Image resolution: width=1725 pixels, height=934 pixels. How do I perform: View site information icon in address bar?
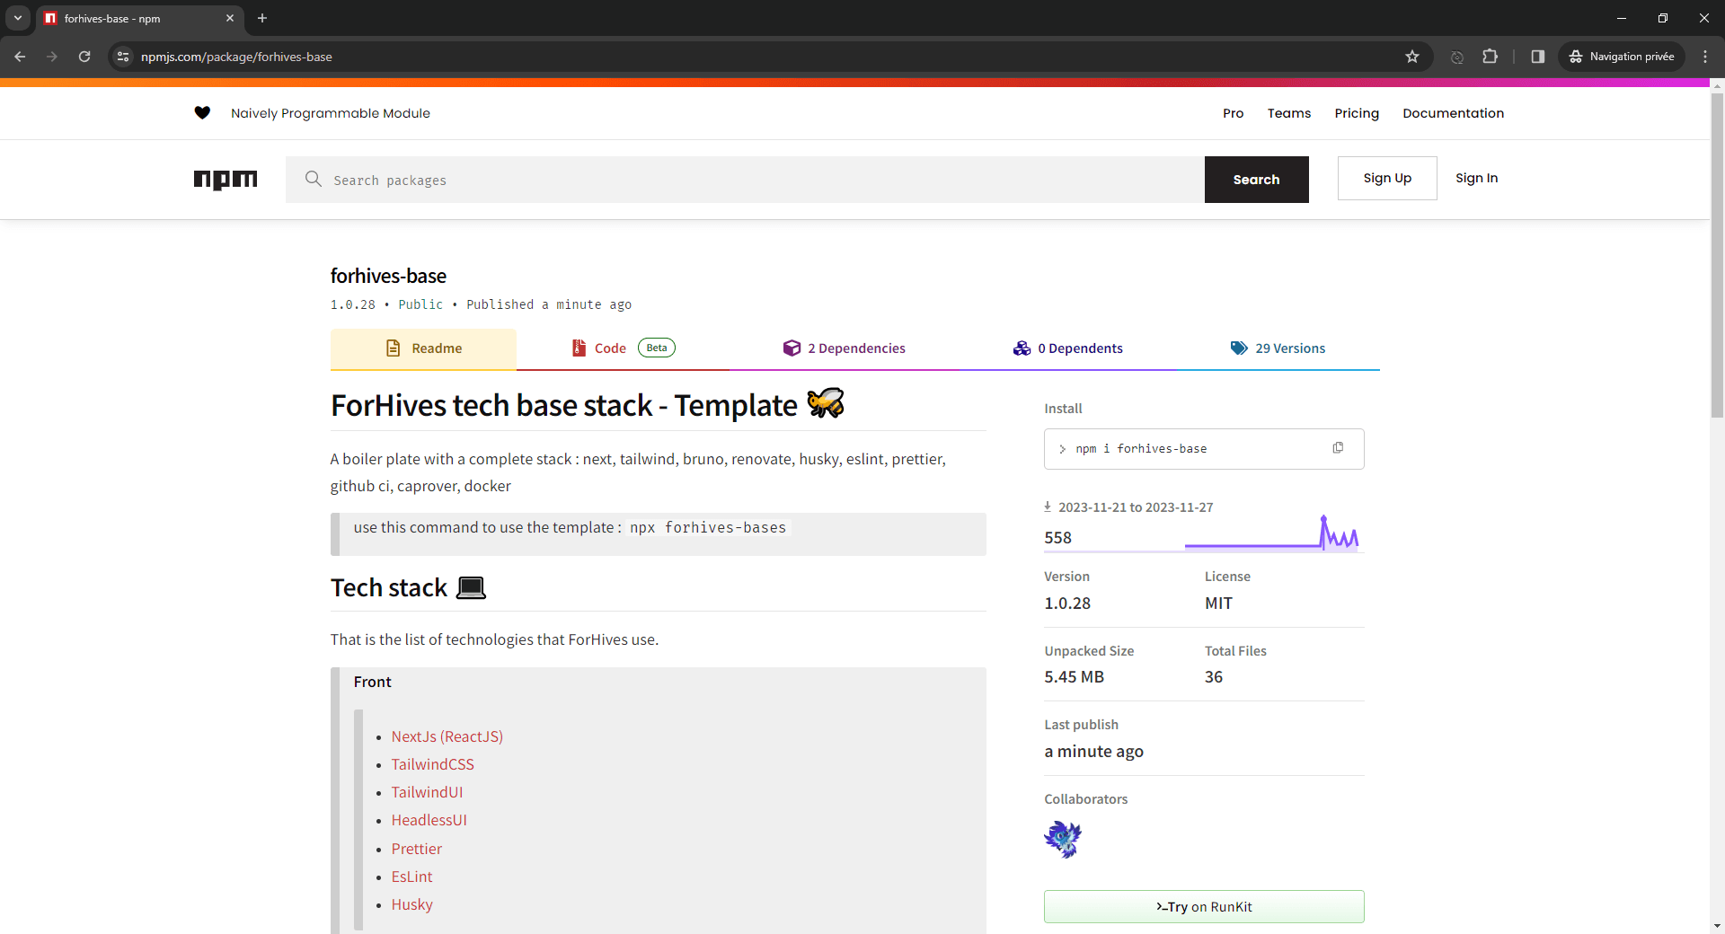point(123,57)
